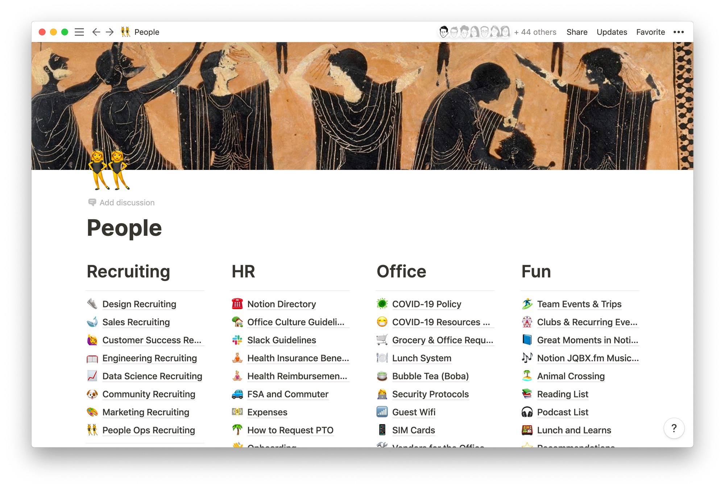Click the money icon beside Expenses
This screenshot has width=725, height=489.
(237, 412)
